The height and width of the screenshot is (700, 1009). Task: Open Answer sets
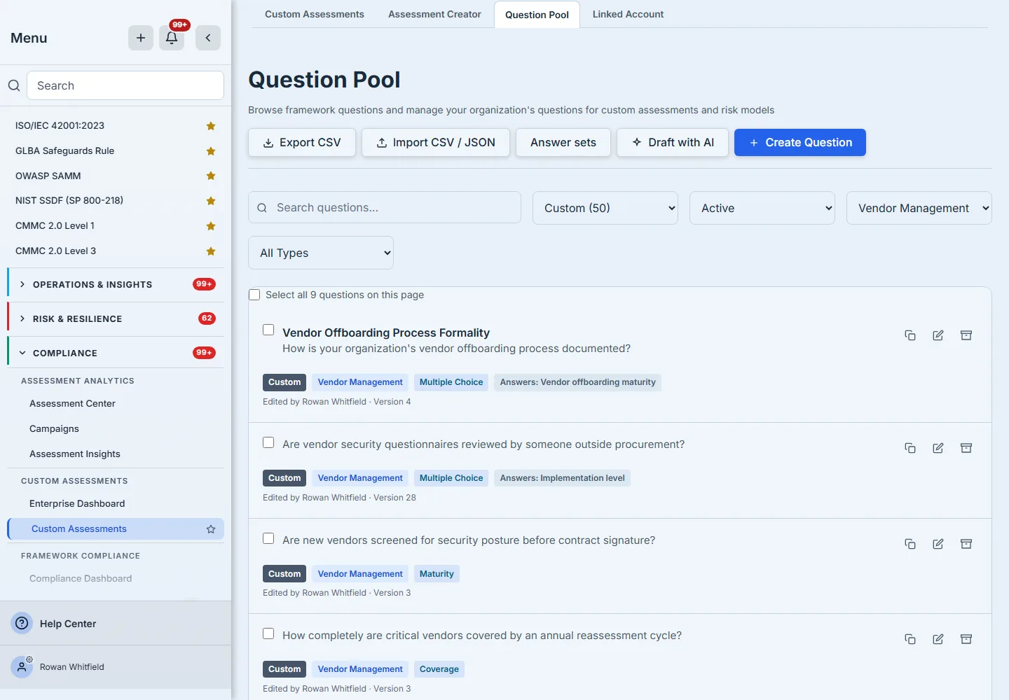tap(563, 142)
